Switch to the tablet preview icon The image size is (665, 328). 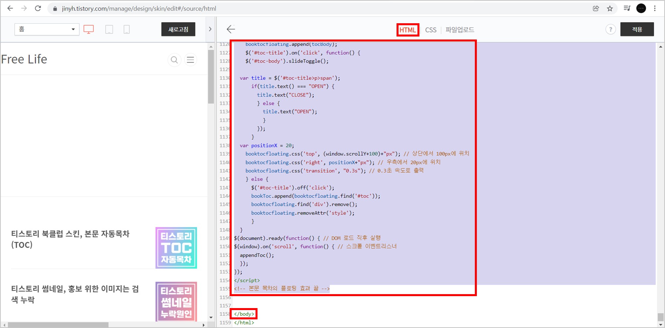(x=109, y=29)
